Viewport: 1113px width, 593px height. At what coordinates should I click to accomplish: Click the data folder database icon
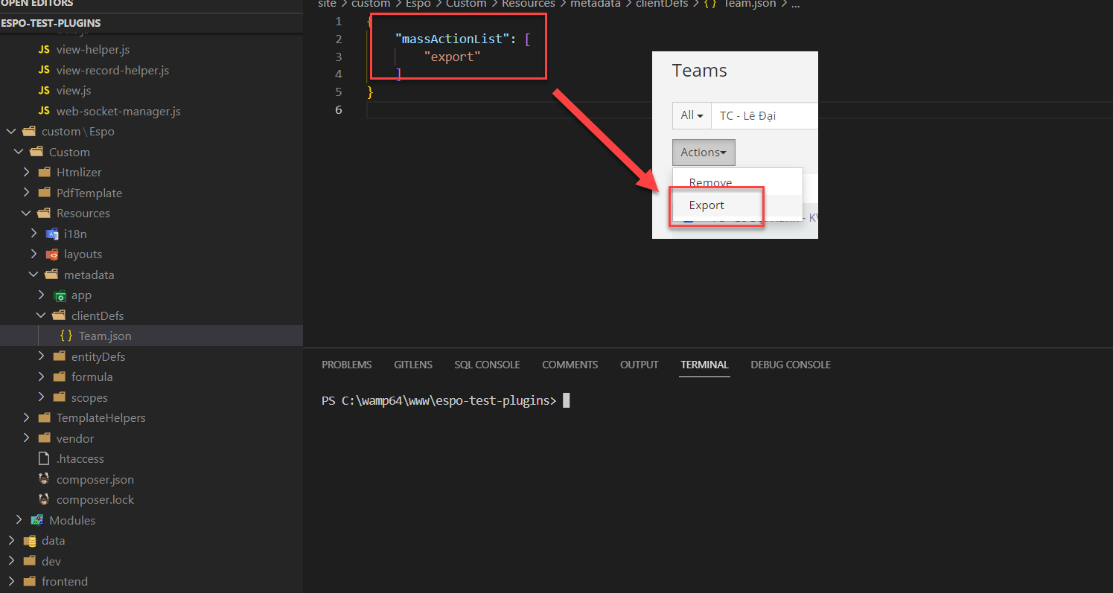[30, 541]
